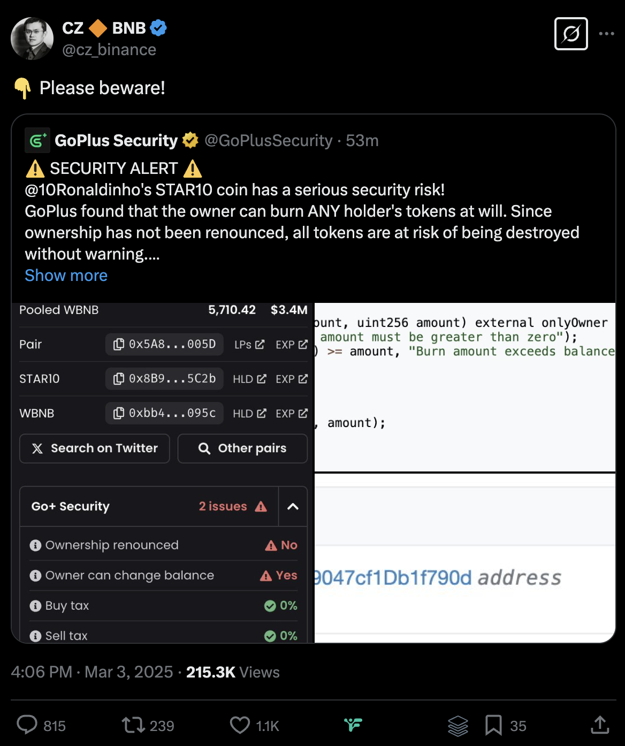Click the reply speech bubble icon
This screenshot has width=625, height=746.
click(27, 725)
